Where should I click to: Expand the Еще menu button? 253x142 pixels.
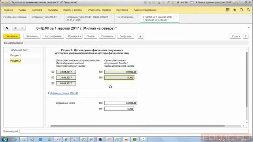click(236, 36)
